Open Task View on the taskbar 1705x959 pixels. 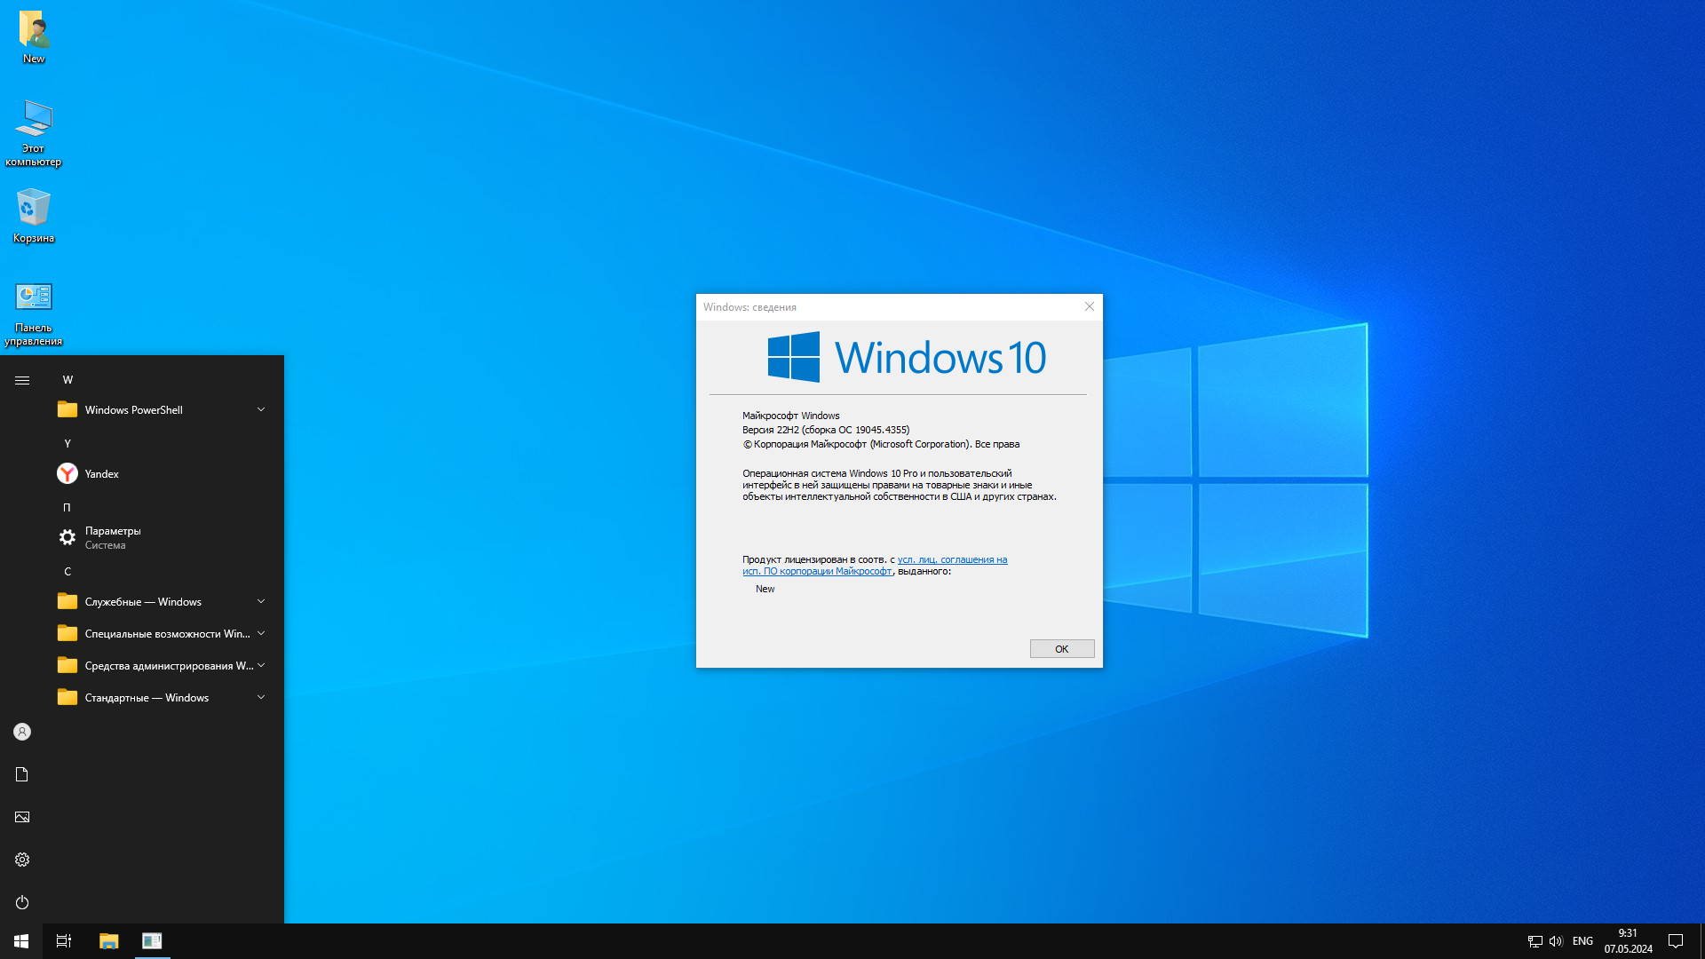64,941
